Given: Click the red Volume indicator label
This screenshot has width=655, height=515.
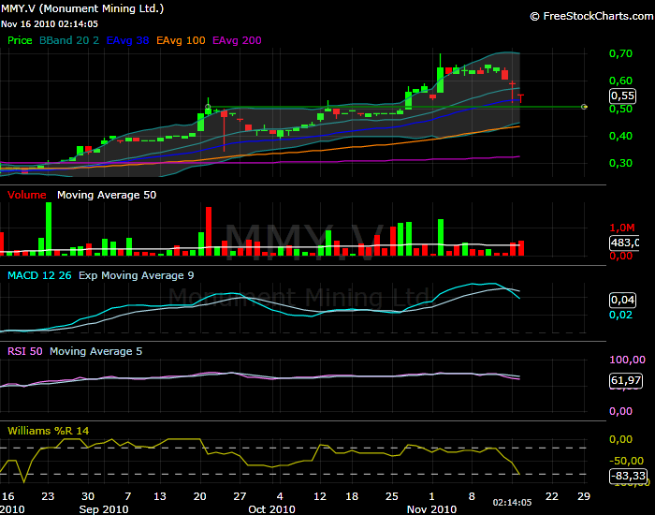Looking at the screenshot, I should tap(27, 195).
